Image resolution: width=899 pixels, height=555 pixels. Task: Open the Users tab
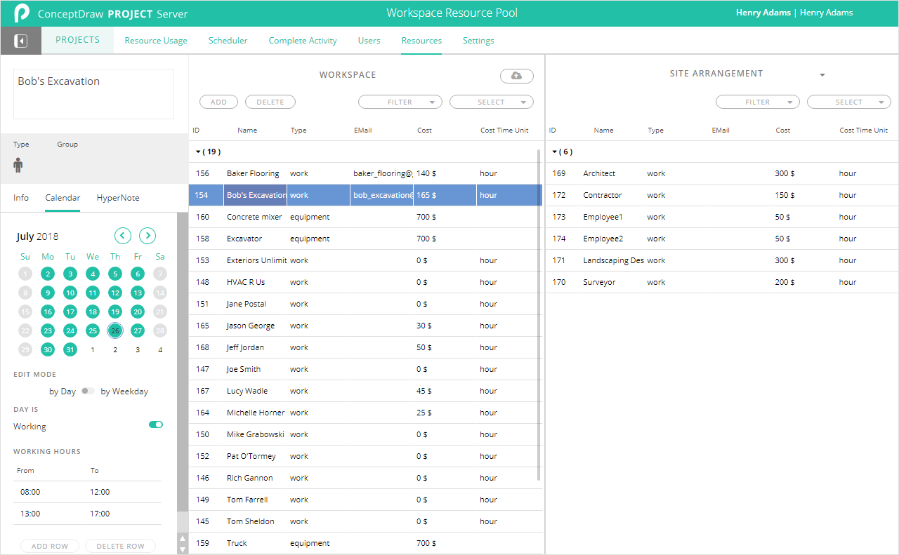pyautogui.click(x=369, y=41)
